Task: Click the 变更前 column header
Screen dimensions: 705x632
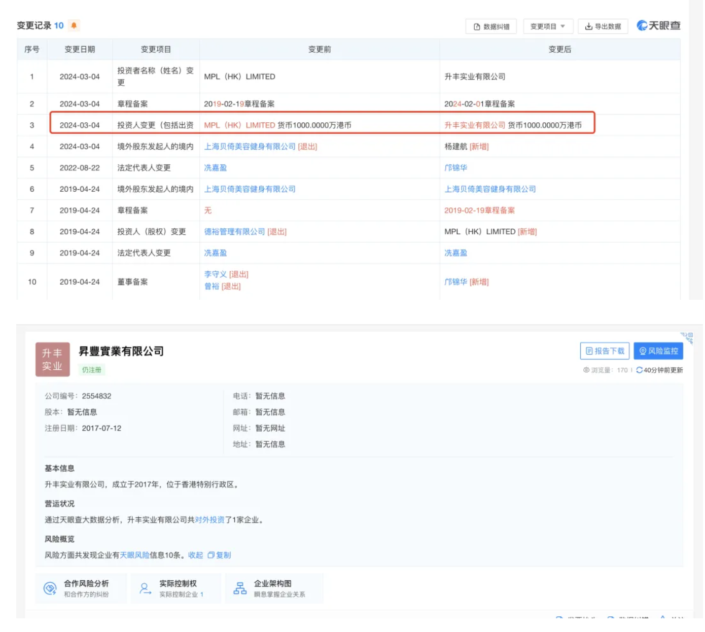Action: click(320, 49)
